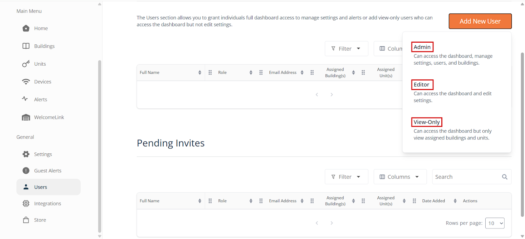Open the Columns dropdown in Pending Invites

(400, 177)
